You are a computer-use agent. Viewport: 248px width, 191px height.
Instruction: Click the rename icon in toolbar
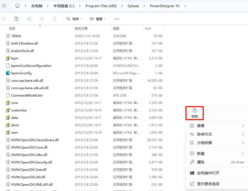click(x=29, y=19)
